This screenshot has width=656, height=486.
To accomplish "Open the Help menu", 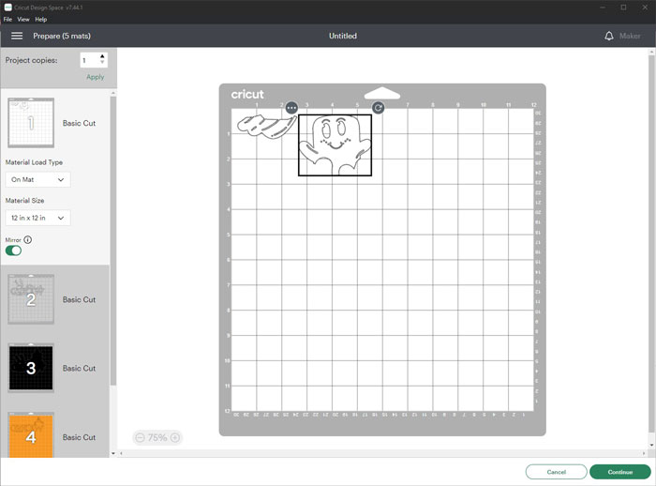I will coord(40,20).
